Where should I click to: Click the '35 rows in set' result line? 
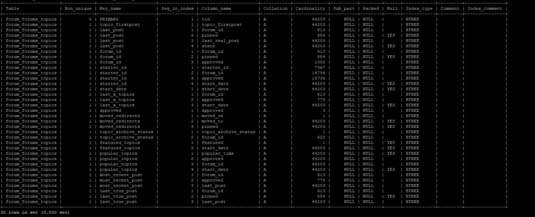tap(35, 212)
